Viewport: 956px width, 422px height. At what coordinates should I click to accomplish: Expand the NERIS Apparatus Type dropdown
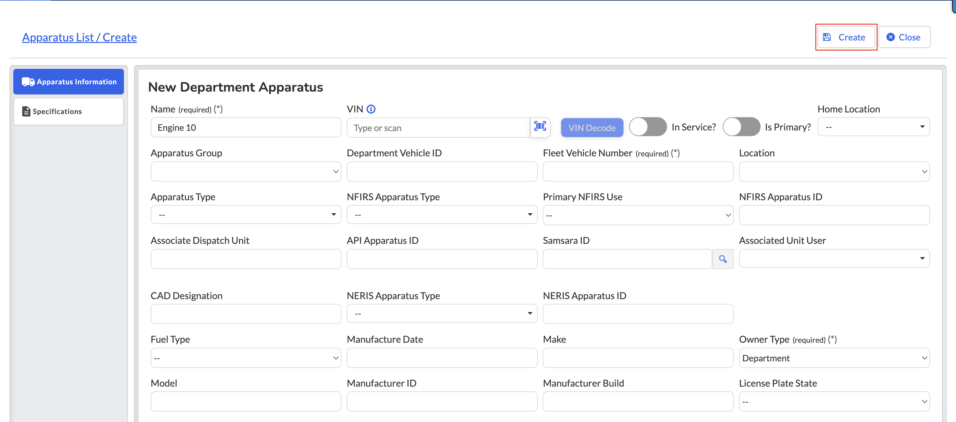click(442, 314)
